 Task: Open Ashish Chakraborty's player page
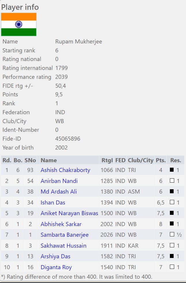pyautogui.click(x=65, y=170)
